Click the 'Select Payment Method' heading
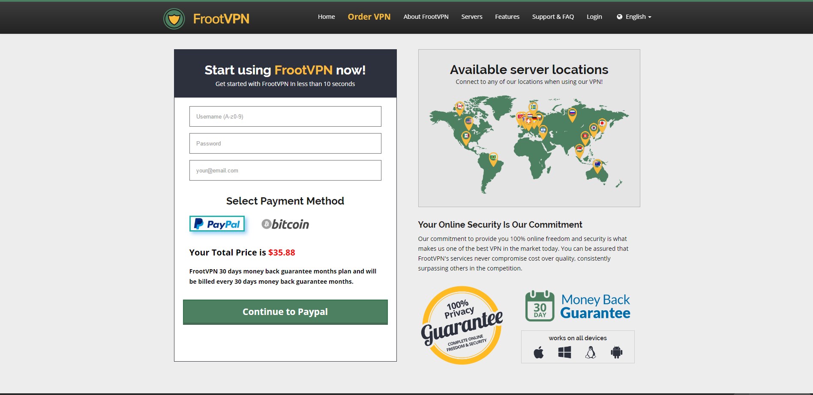 (x=285, y=201)
